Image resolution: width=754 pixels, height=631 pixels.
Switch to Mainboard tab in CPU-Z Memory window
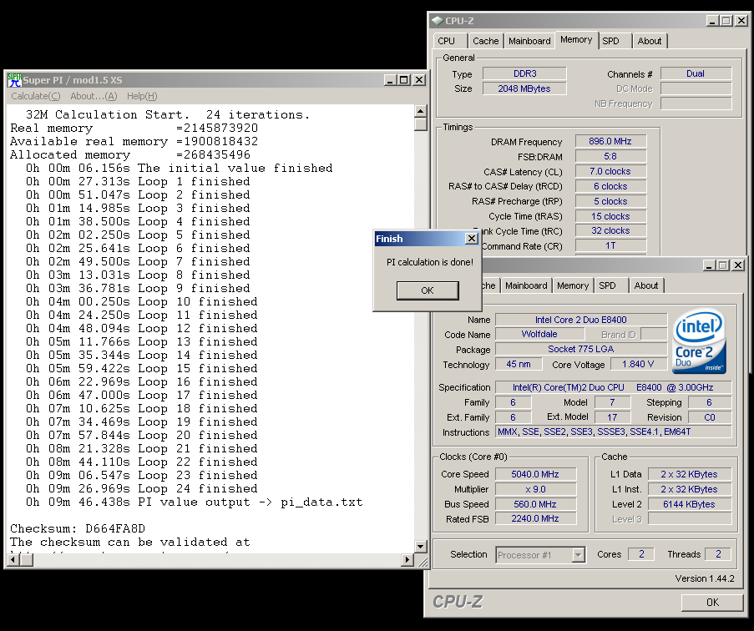coord(529,41)
